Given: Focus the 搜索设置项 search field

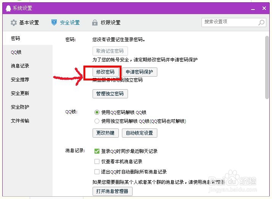Looking at the screenshot, I should (234, 22).
